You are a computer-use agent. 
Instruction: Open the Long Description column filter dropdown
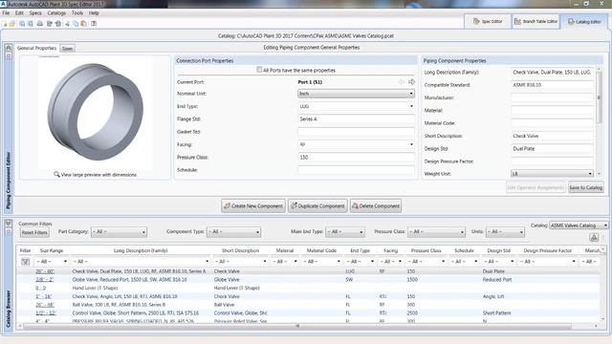click(141, 262)
